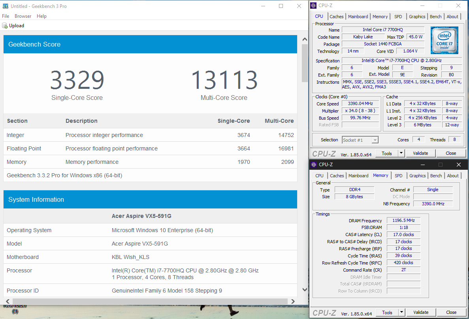Viewport: 469px width, 319px height.
Task: Switch to Mainboard tab in upper CPU-Z window
Action: pos(358,17)
